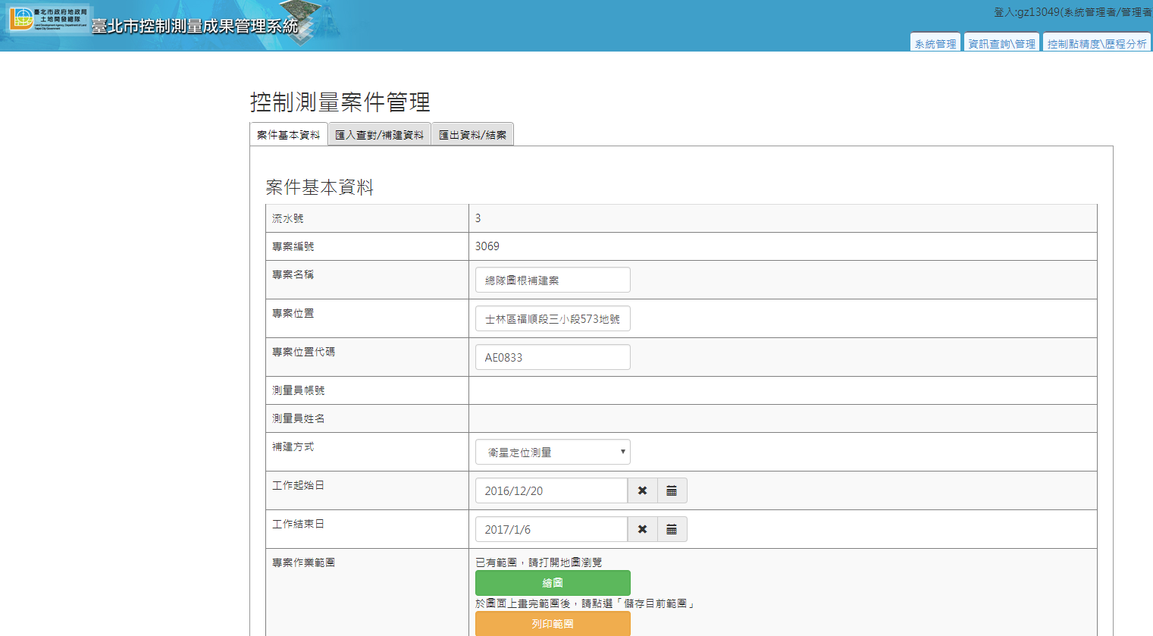The width and height of the screenshot is (1153, 636).
Task: Switch to the 匯出資料/結案 tab
Action: pyautogui.click(x=472, y=134)
